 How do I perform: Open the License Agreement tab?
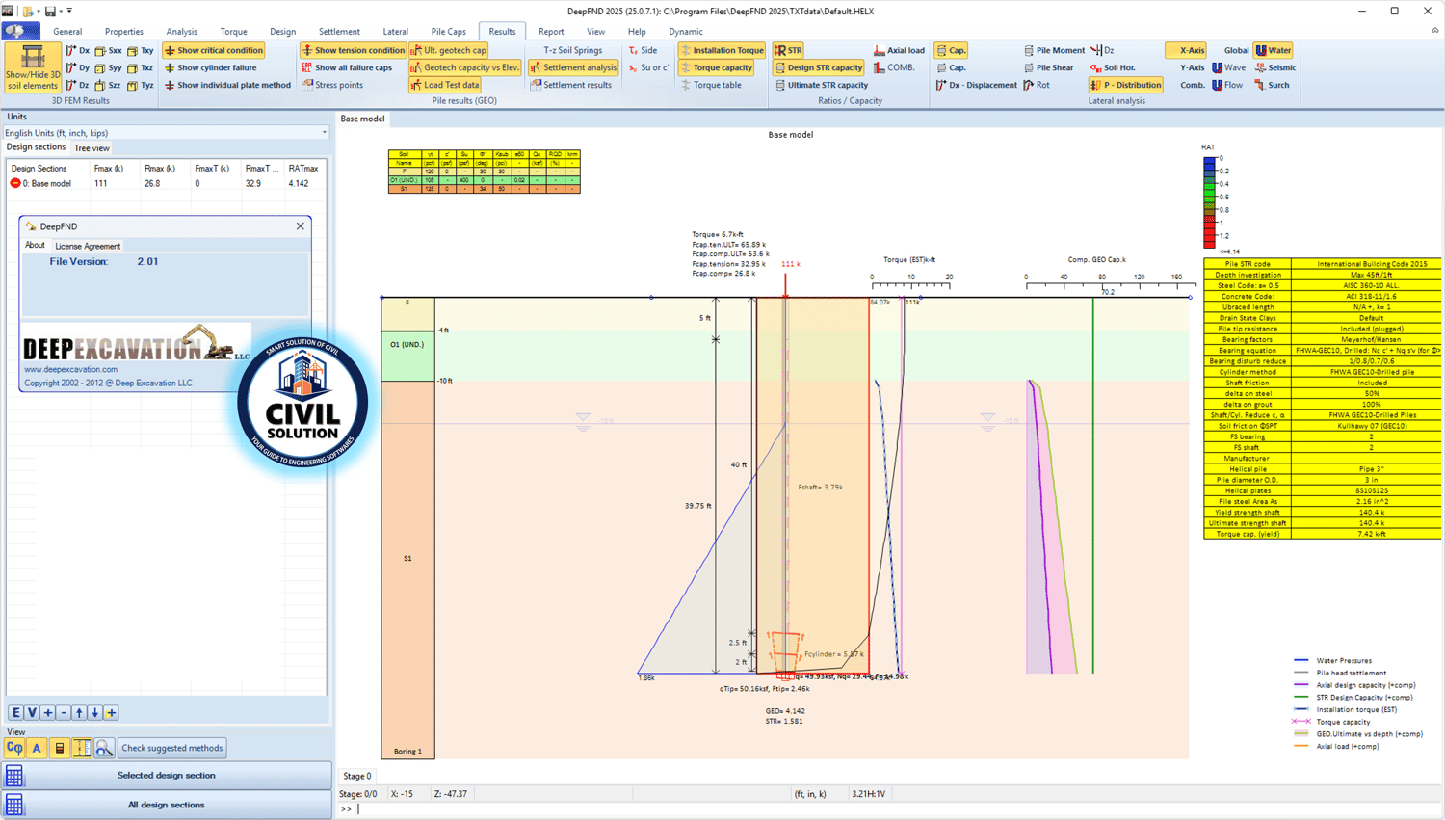click(x=88, y=246)
